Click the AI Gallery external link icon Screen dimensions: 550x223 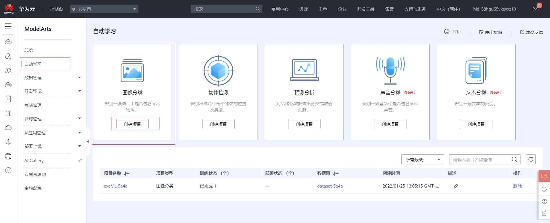pyautogui.click(x=80, y=160)
